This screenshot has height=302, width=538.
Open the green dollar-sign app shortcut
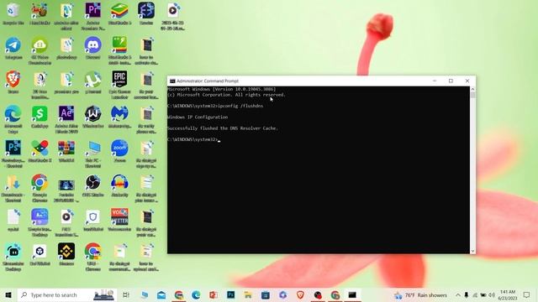point(40,117)
